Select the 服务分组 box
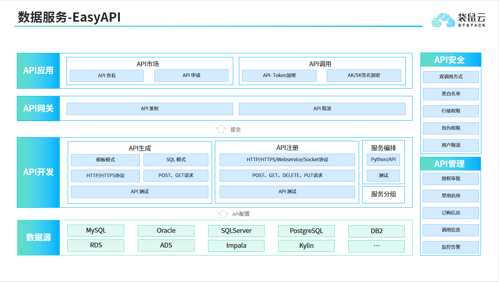 pyautogui.click(x=384, y=195)
